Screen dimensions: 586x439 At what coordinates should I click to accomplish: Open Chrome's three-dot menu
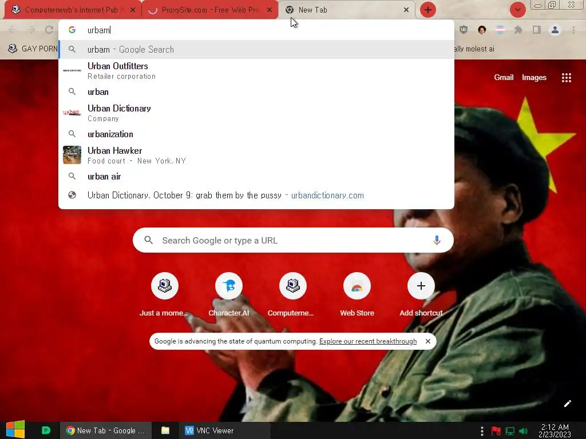(x=573, y=30)
